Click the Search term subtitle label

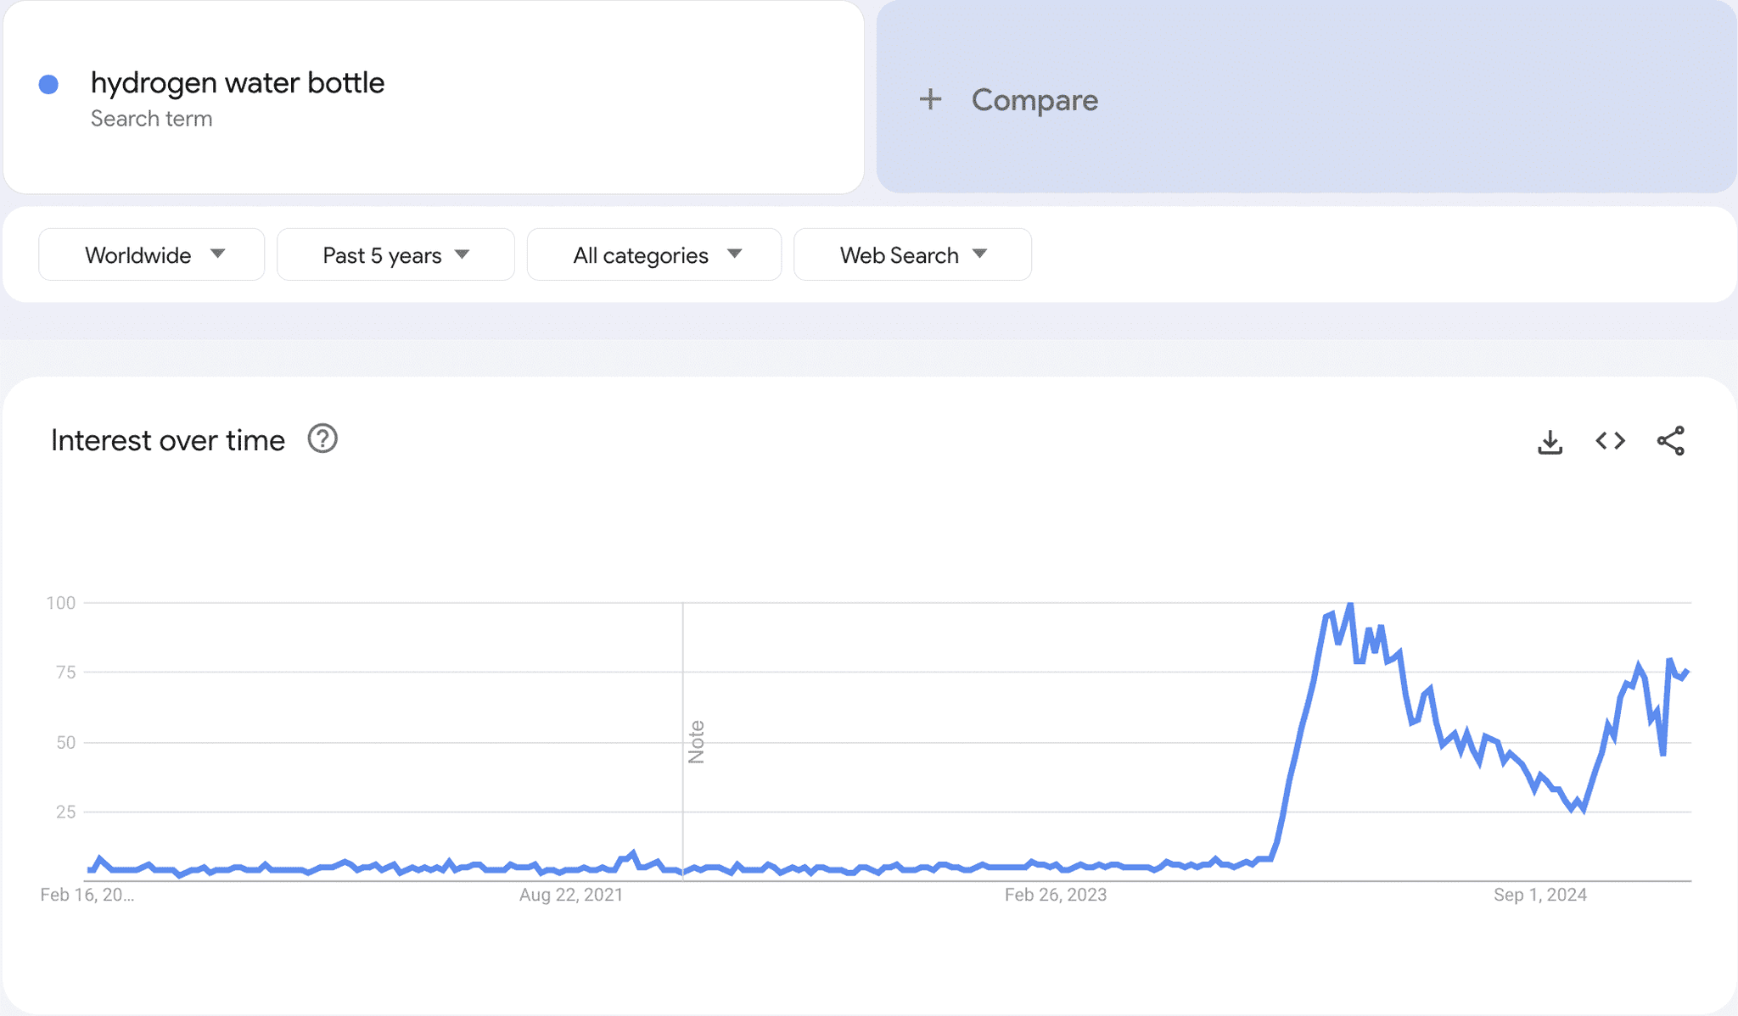click(151, 119)
